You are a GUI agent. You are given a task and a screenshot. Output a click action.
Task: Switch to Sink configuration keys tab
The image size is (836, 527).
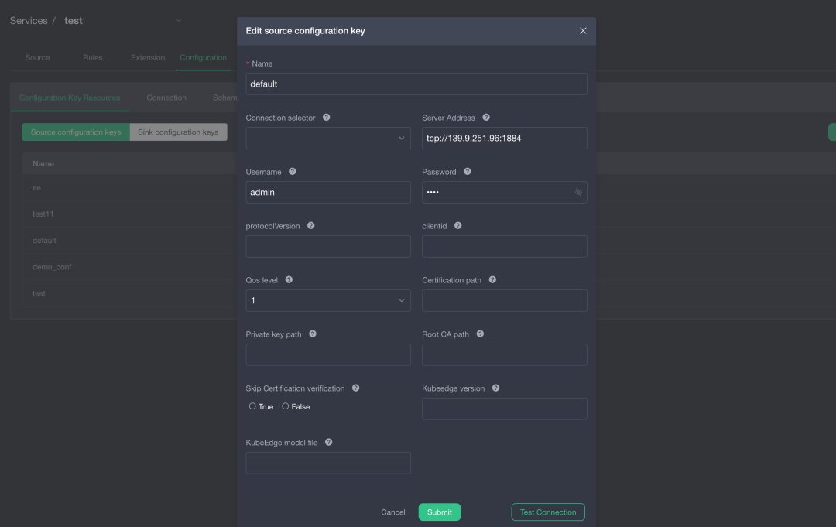pos(178,132)
